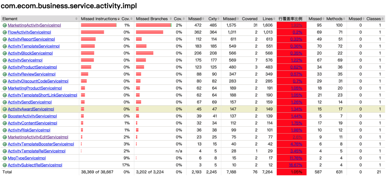The height and width of the screenshot is (181, 388).
Task: Open the 0.2% line coverage link
Action: (297, 32)
